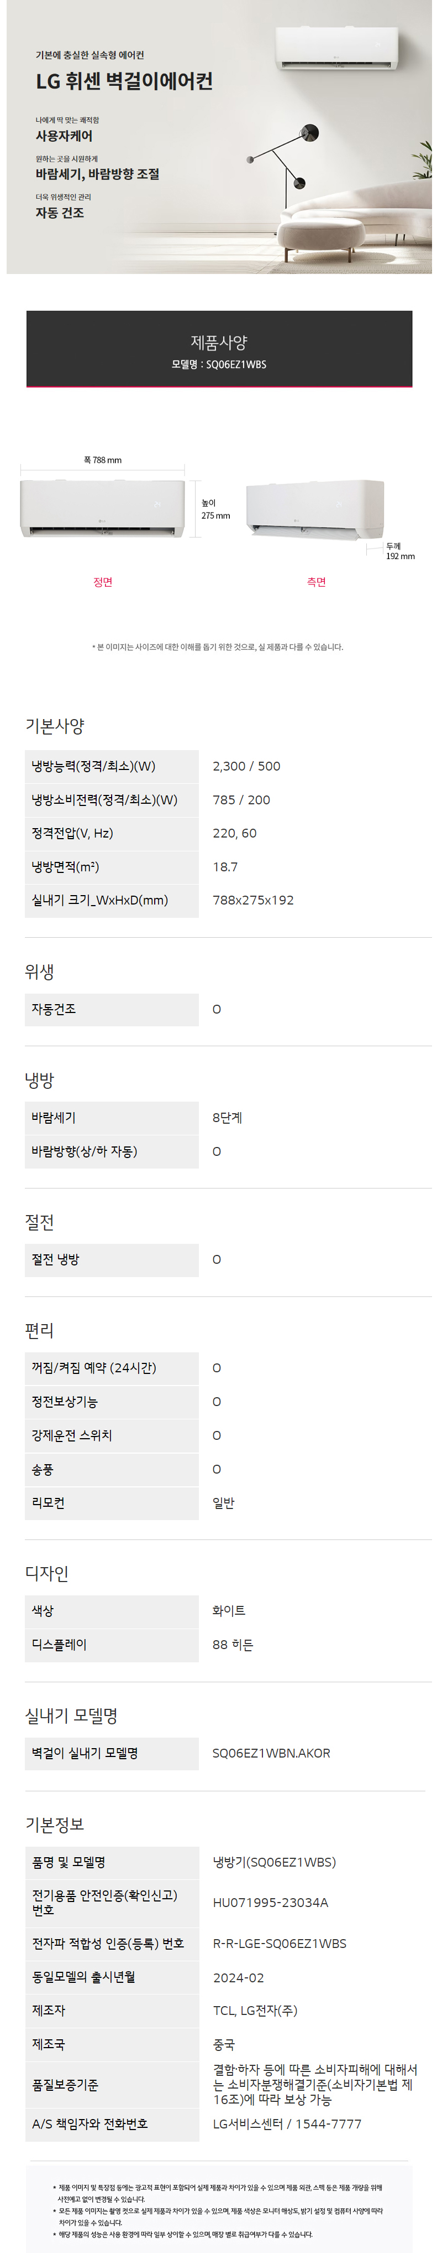Click the indoor model SQ06EZ1WBN.AKOR text

coord(271,1753)
